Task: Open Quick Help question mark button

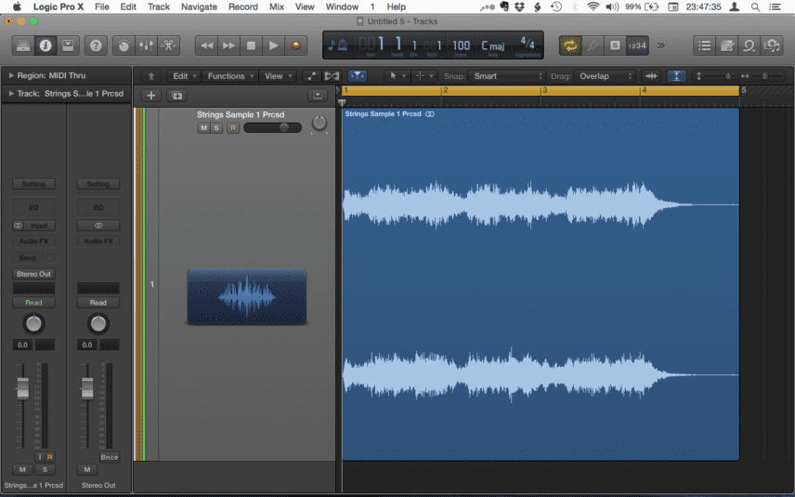Action: click(x=96, y=46)
